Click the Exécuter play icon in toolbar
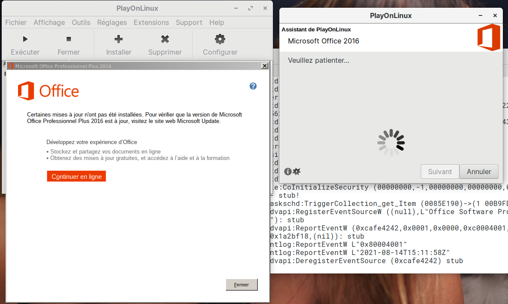Viewport: 508px width, 304px height. pyautogui.click(x=25, y=40)
